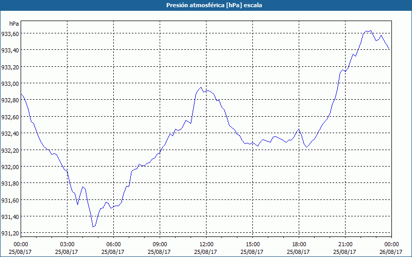Click the 21:00 time axis label
This screenshot has height=257, width=412.
[345, 245]
